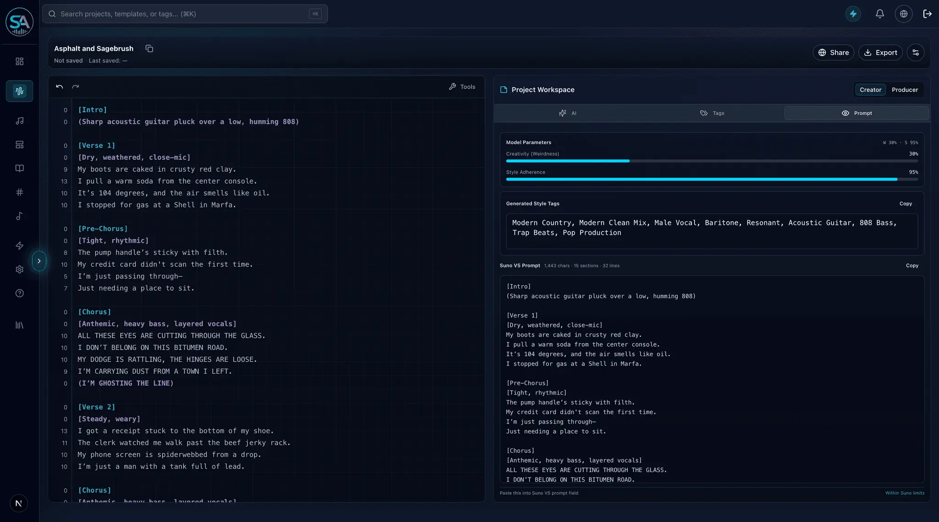Click the Asphalt and Sagebrush project title
This screenshot has width=939, height=522.
(x=94, y=49)
